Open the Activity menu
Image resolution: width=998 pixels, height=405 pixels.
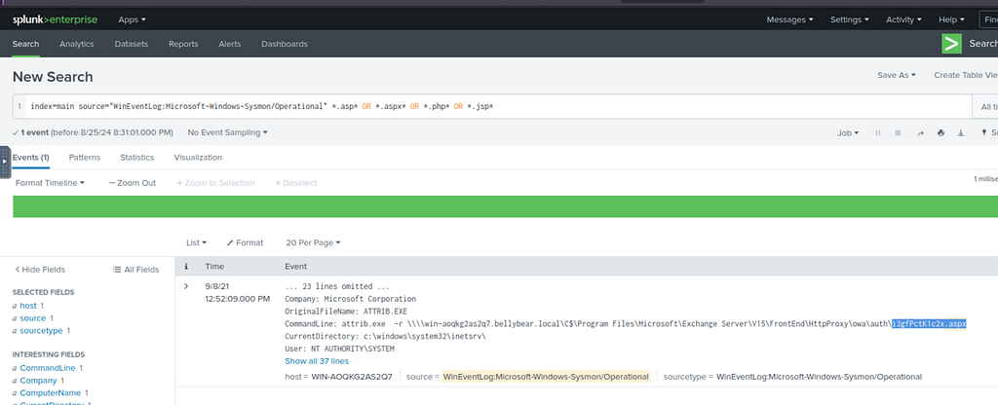click(x=903, y=19)
